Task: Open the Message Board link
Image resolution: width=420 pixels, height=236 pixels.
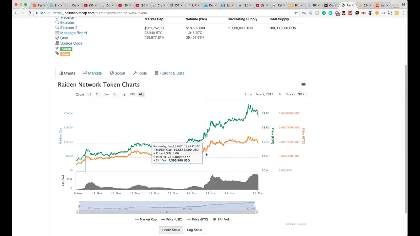Action: 73,33
